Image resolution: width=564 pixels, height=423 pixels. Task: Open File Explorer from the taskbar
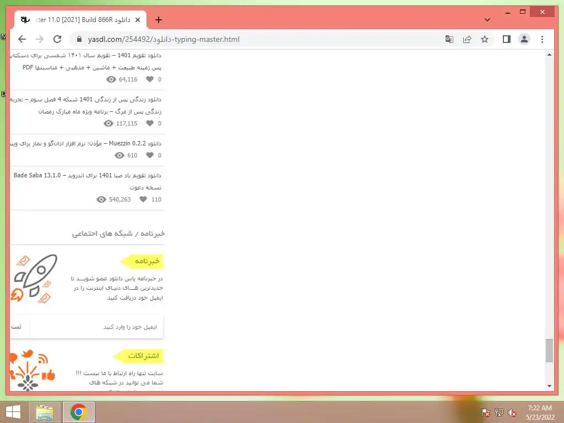pos(44,412)
